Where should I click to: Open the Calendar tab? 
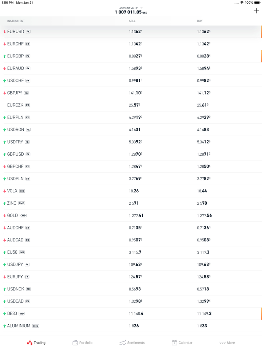point(182,342)
